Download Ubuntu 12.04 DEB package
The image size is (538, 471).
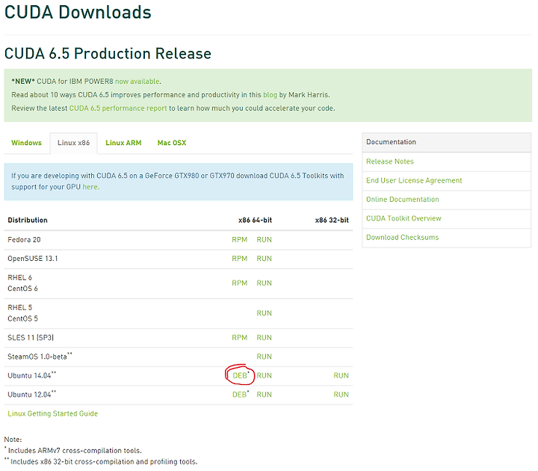(240, 395)
